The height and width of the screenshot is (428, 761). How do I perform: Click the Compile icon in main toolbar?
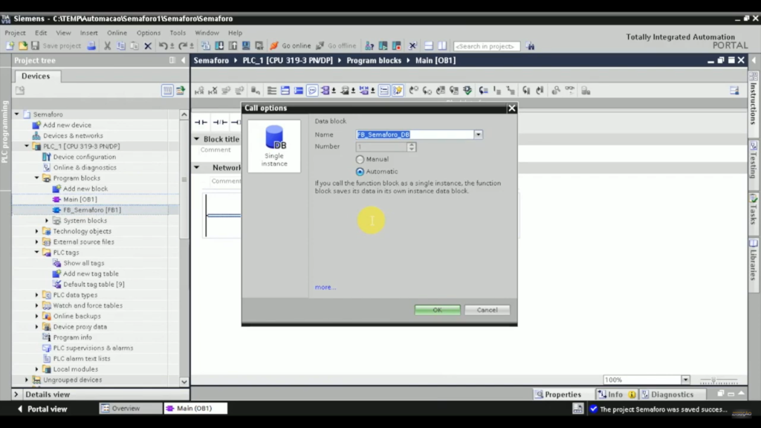coord(206,46)
